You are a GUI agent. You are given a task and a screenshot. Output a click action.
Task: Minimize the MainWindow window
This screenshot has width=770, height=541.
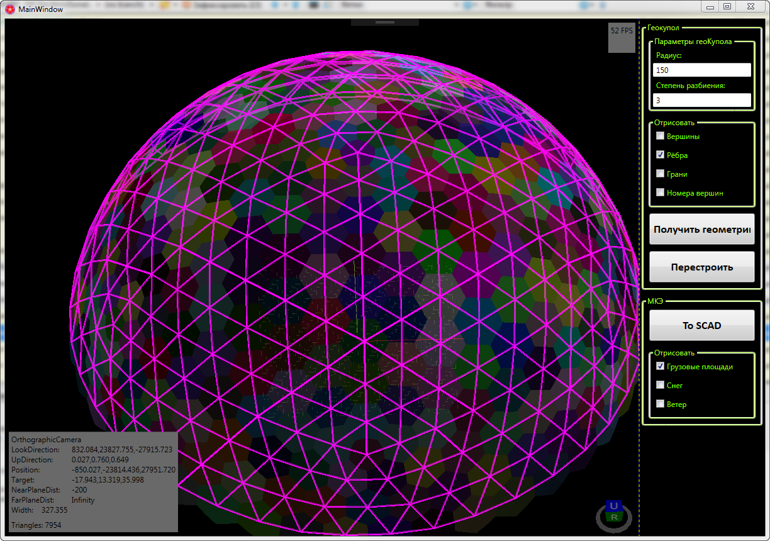tap(710, 7)
